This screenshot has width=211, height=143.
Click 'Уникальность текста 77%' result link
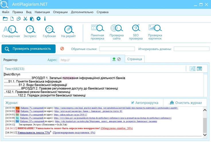pos(34,132)
